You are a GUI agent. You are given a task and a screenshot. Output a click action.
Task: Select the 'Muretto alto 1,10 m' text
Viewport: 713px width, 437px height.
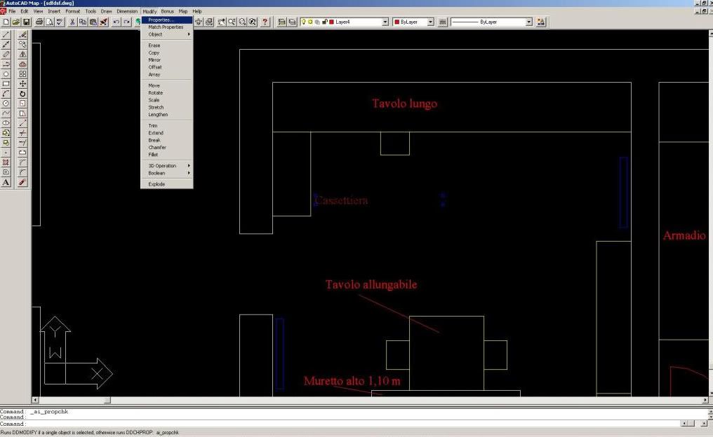[x=352, y=381]
